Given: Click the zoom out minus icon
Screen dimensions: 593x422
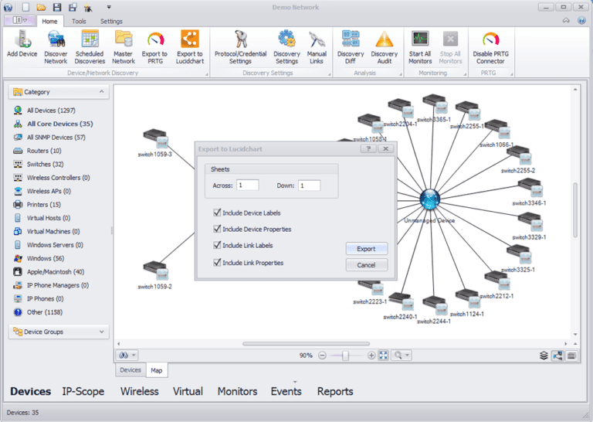Looking at the screenshot, I should pyautogui.click(x=322, y=356).
